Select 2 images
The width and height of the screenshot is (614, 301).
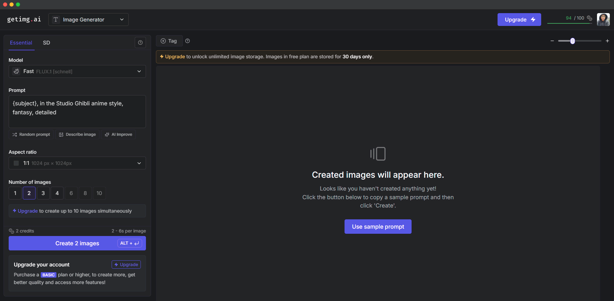(29, 193)
